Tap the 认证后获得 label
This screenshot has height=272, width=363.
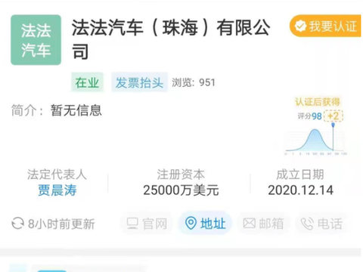pos(318,102)
